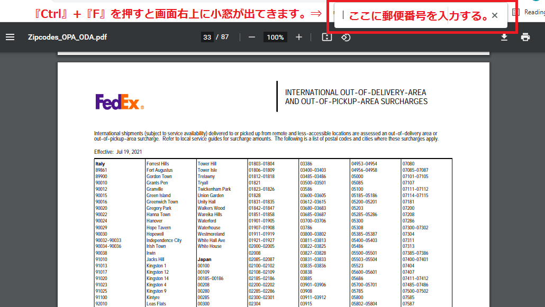
Task: Click the zoom out minus button
Action: [252, 37]
